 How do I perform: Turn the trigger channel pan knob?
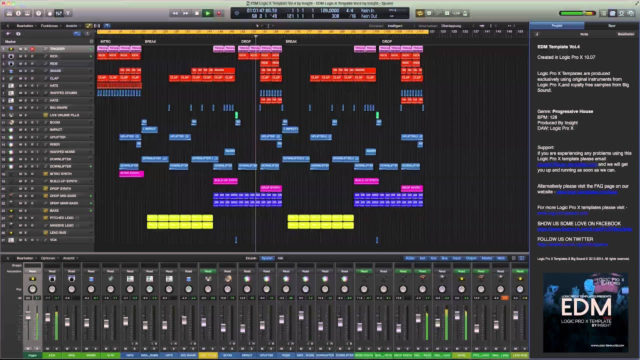[32, 289]
